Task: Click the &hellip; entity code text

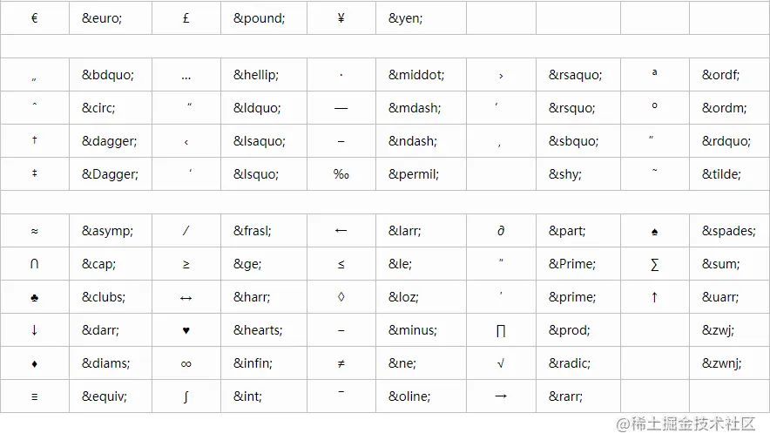Action: tap(256, 75)
